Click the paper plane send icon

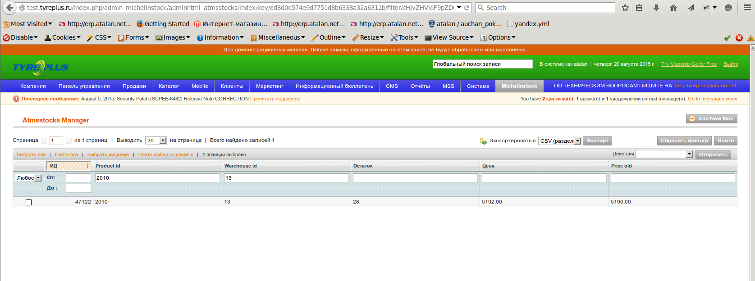(x=691, y=8)
